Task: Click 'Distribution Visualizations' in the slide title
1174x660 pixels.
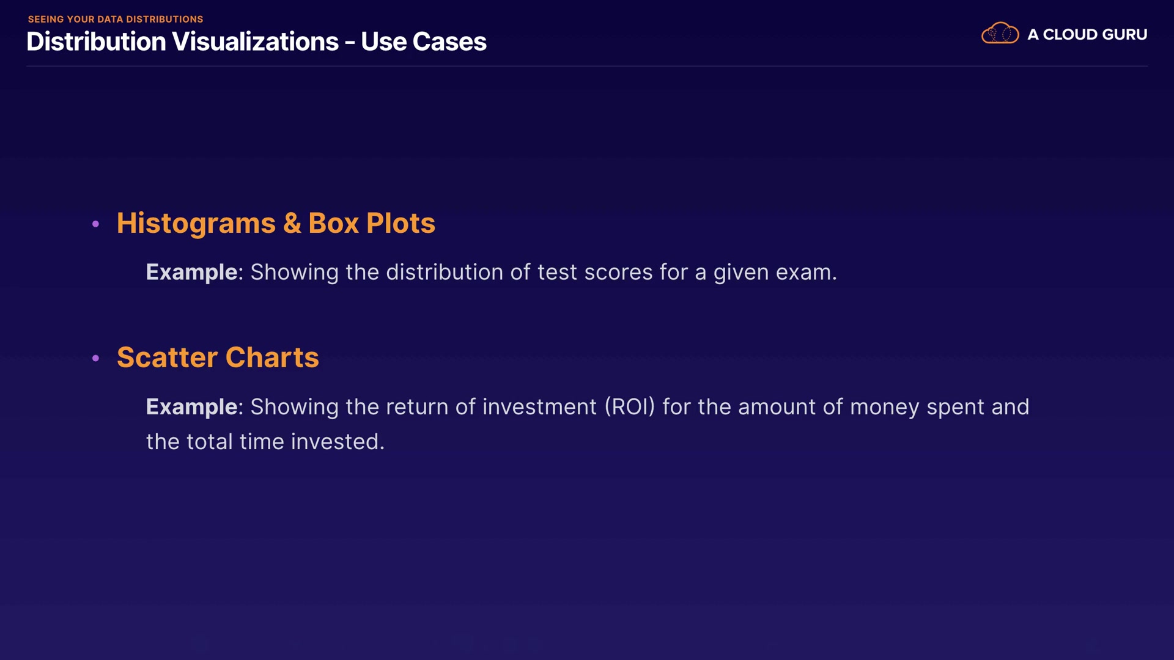Action: pos(182,42)
